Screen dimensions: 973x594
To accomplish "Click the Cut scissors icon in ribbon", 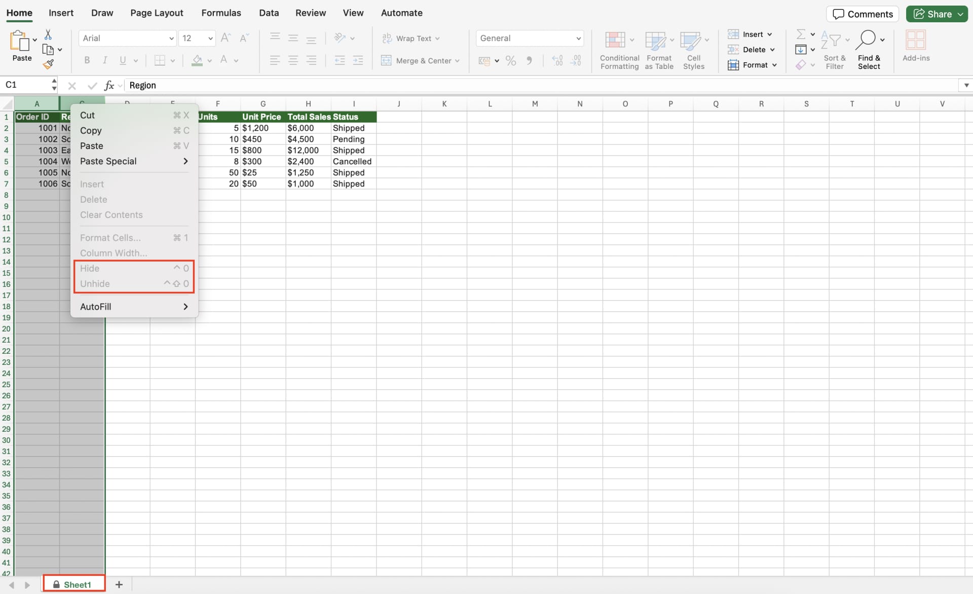I will [x=48, y=34].
